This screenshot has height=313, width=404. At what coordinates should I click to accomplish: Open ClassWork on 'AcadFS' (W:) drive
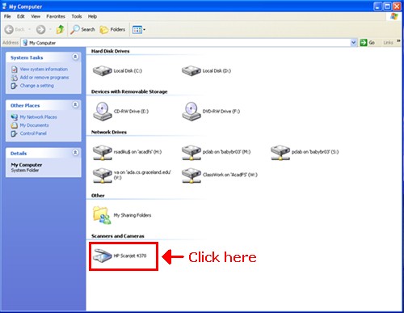tap(191, 176)
